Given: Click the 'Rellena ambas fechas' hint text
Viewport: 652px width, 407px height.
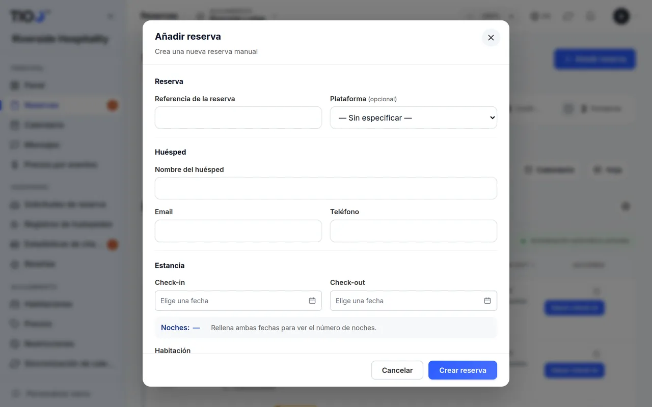Looking at the screenshot, I should 294,328.
